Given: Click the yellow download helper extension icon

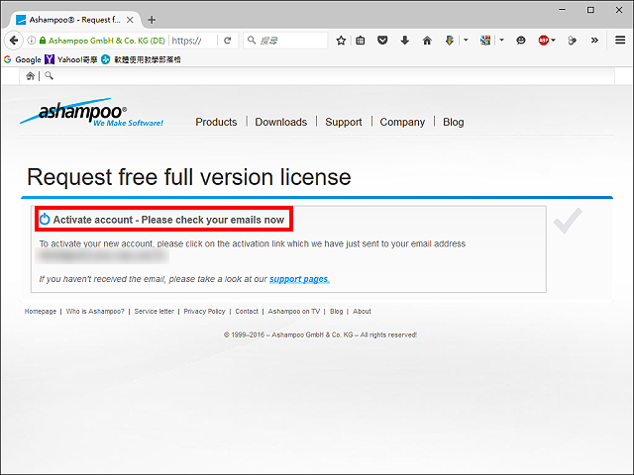Looking at the screenshot, I should tap(450, 41).
